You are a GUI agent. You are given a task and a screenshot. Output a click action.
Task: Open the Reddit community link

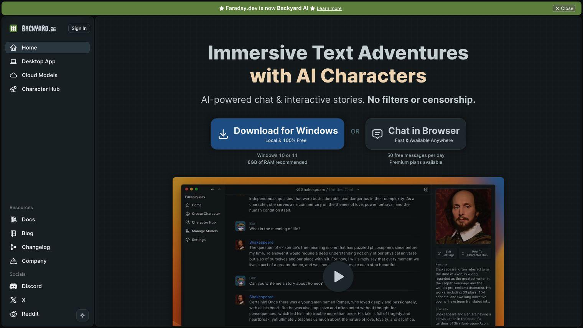tap(40, 314)
